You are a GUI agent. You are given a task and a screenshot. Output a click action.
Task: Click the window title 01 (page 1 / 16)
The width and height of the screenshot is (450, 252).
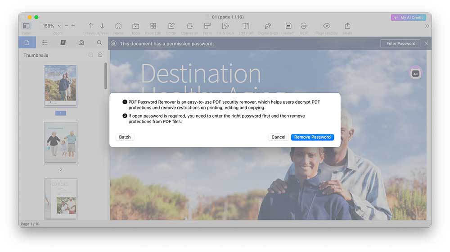click(x=228, y=17)
